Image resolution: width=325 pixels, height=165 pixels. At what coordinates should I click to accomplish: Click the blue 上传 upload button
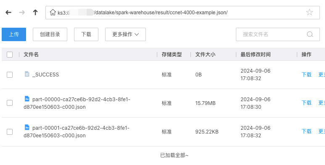tap(14, 34)
